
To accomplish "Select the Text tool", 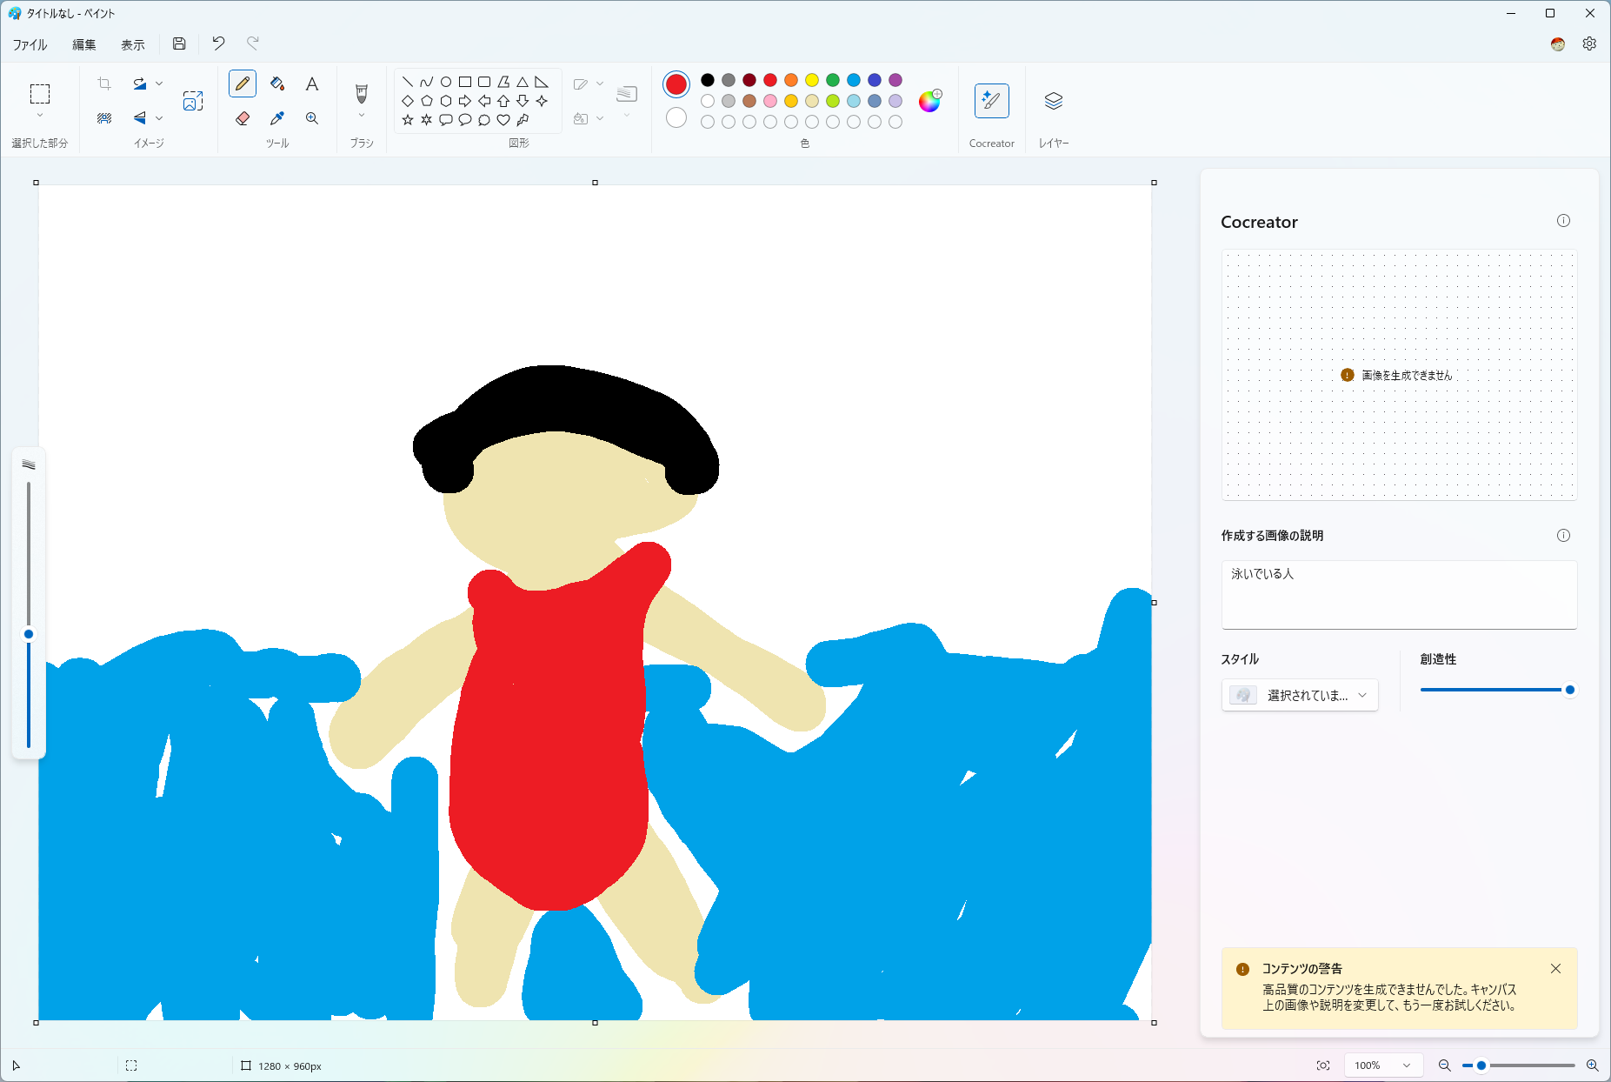I will coord(312,83).
